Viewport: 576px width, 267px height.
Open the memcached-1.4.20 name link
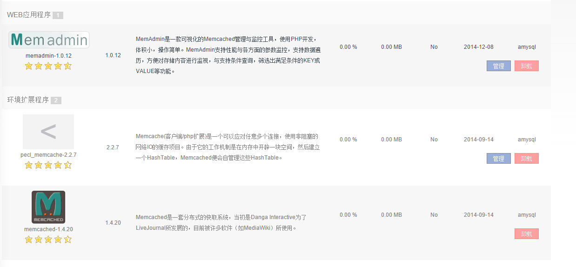pos(48,229)
